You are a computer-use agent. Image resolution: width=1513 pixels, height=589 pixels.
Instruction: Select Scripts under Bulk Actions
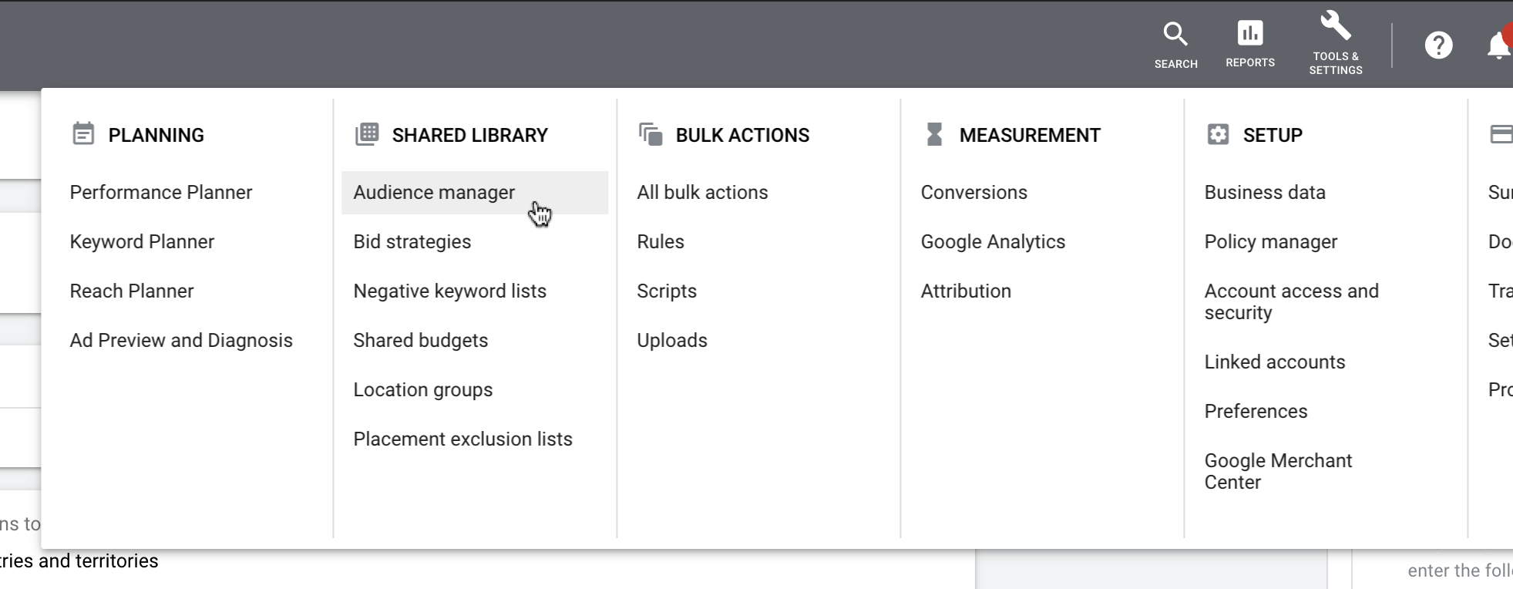pos(666,291)
